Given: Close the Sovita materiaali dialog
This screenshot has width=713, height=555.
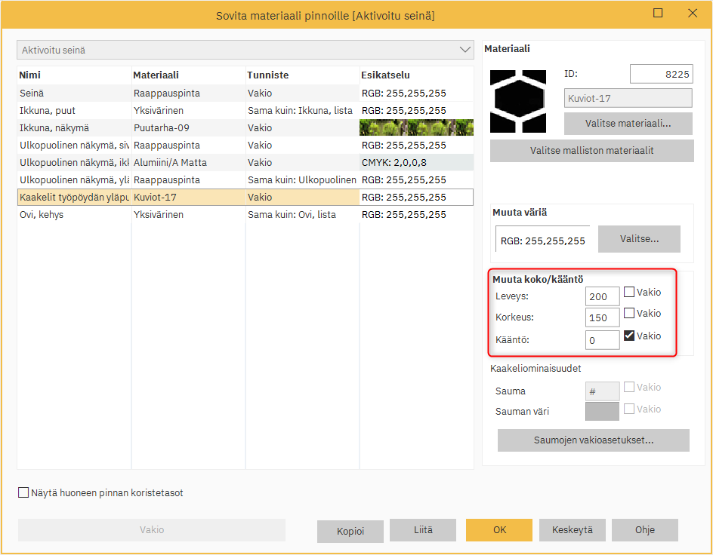Looking at the screenshot, I should (693, 14).
